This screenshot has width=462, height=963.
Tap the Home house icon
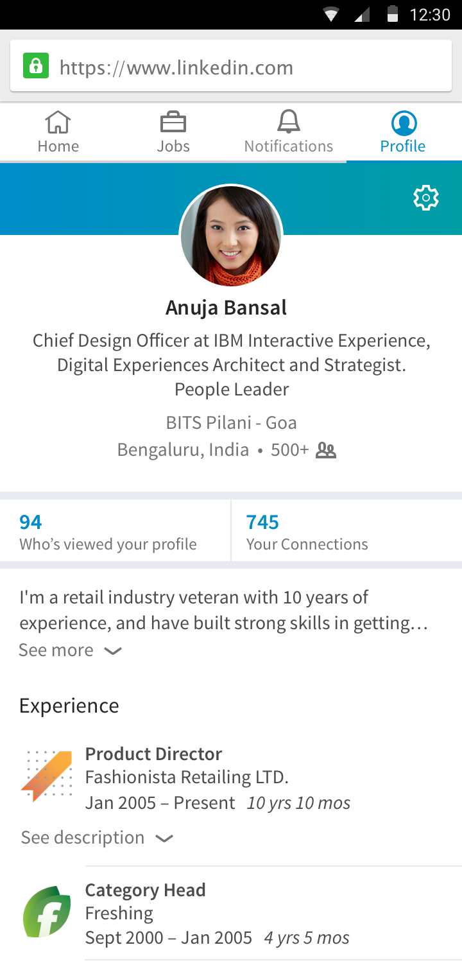point(58,121)
